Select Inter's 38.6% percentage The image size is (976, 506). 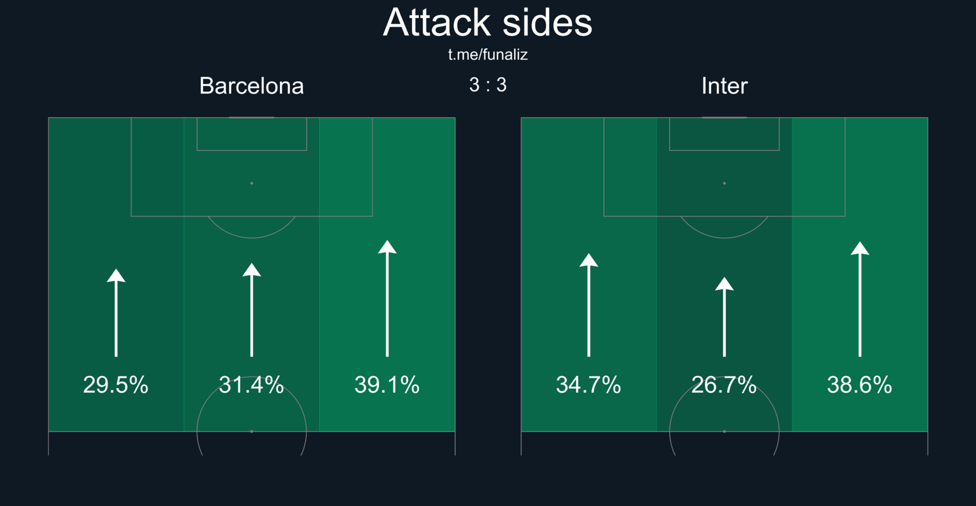860,385
